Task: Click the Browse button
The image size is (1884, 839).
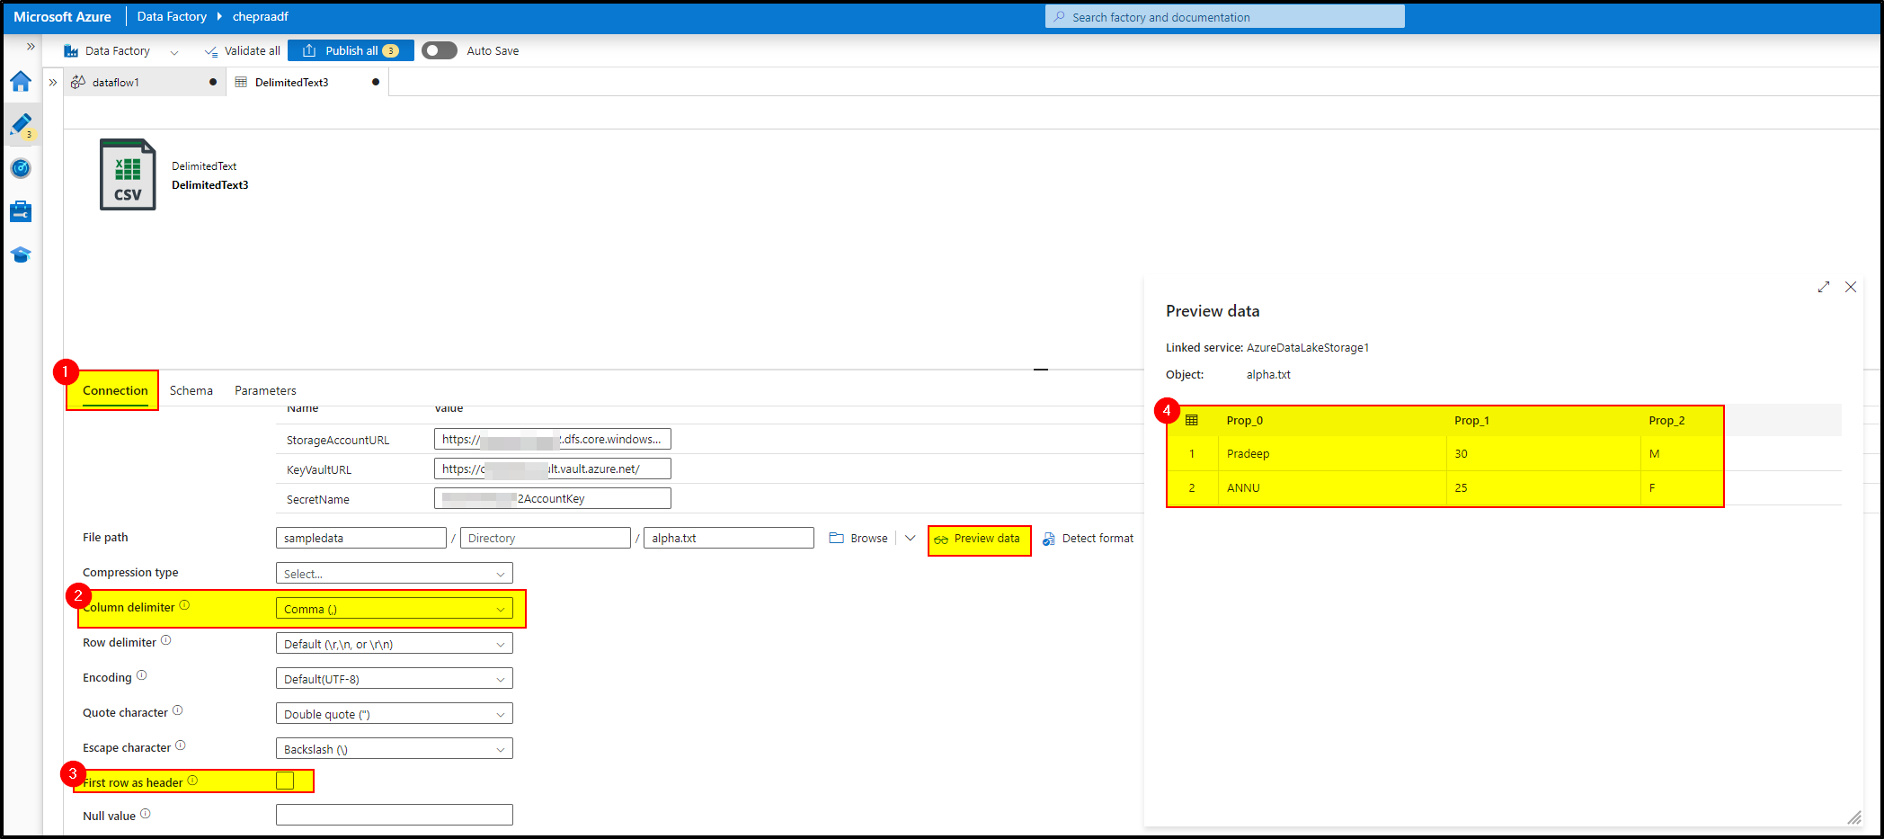Action: click(858, 538)
